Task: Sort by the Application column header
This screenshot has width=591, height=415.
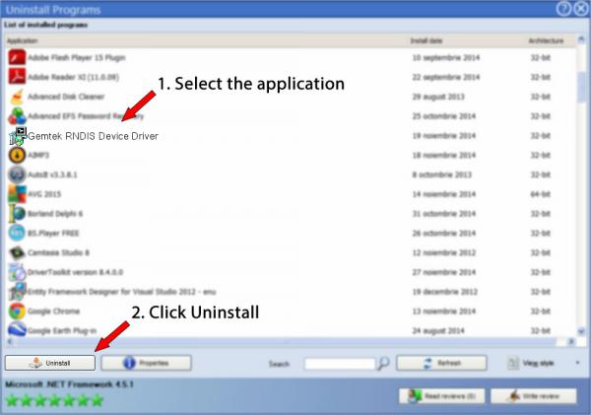Action: click(x=22, y=40)
